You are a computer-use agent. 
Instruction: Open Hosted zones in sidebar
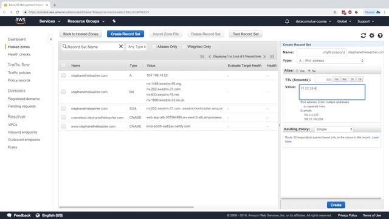(x=19, y=47)
